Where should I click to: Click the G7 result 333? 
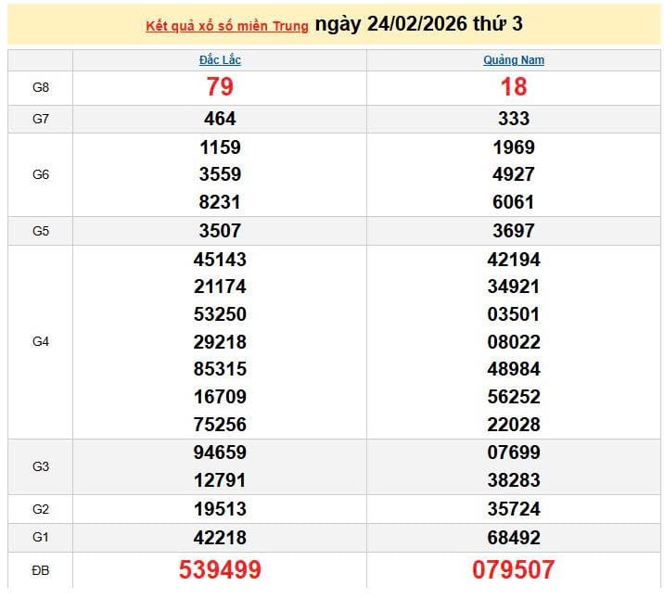click(513, 119)
